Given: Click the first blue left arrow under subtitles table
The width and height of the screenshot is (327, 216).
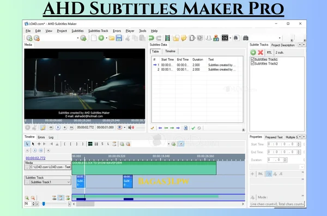Looking at the screenshot, I should pyautogui.click(x=160, y=128).
